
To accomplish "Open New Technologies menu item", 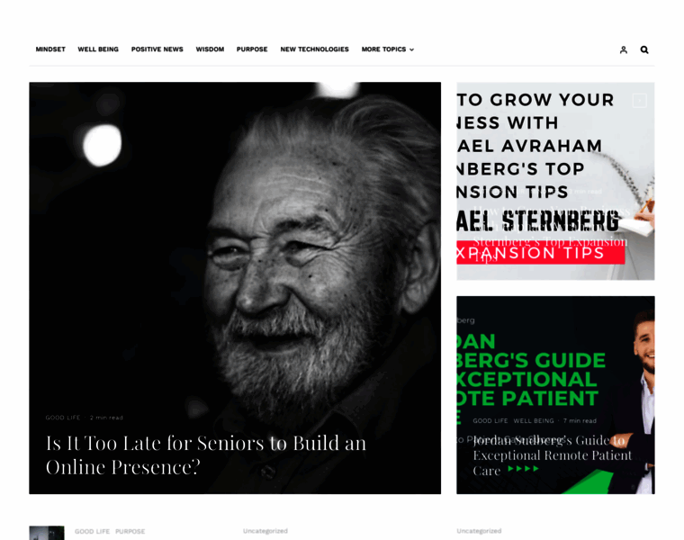I will coord(314,49).
